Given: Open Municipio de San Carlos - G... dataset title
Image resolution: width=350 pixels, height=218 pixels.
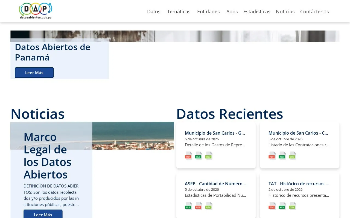Looking at the screenshot, I should pyautogui.click(x=215, y=133).
